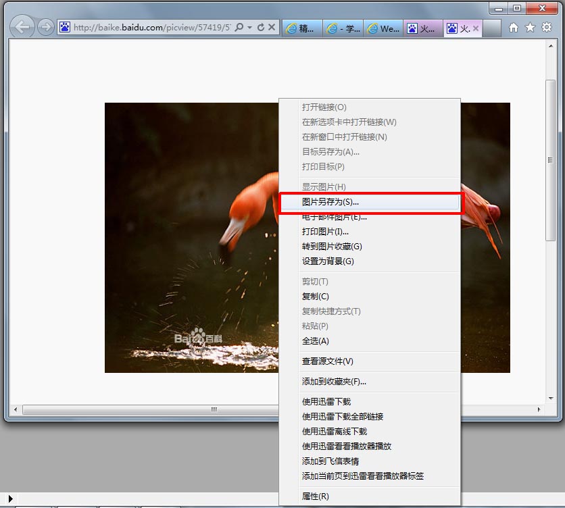Open the Home page icon
Screen dimensions: 565x508
[x=514, y=28]
